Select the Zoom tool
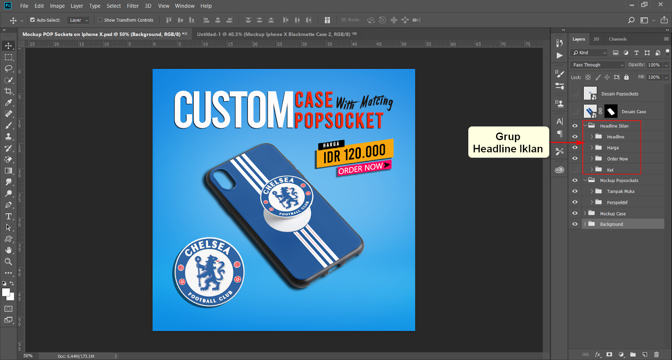 (x=8, y=261)
